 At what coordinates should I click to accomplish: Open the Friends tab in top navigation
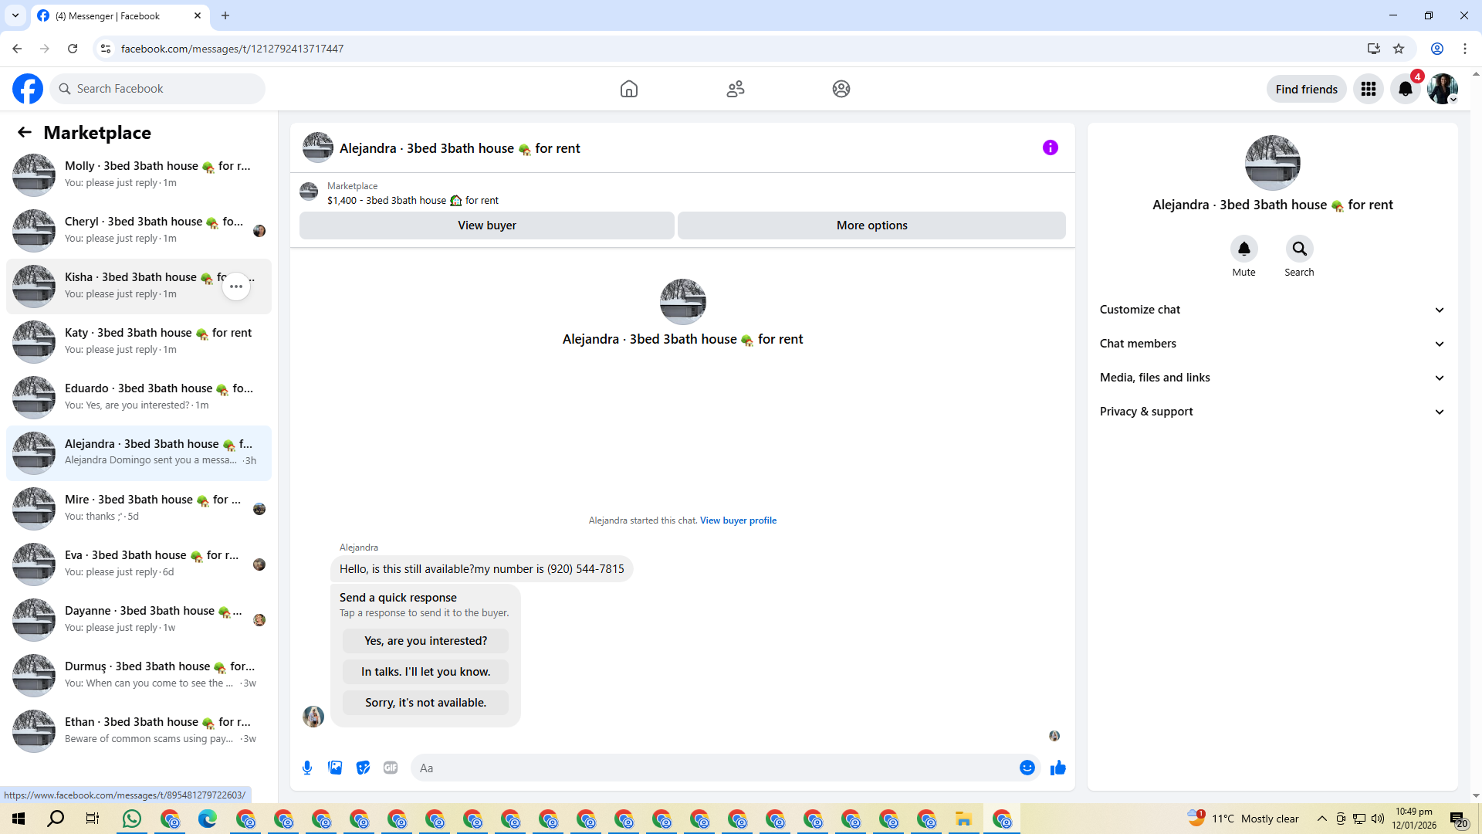(735, 89)
